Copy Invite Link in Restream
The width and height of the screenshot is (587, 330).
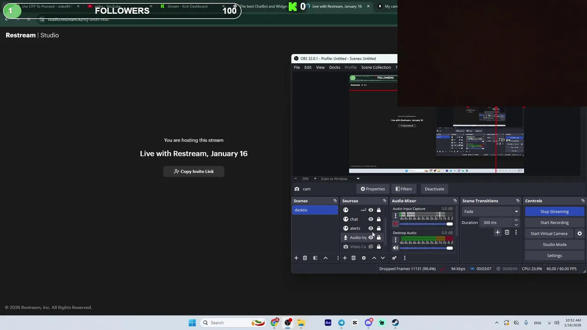coord(194,171)
